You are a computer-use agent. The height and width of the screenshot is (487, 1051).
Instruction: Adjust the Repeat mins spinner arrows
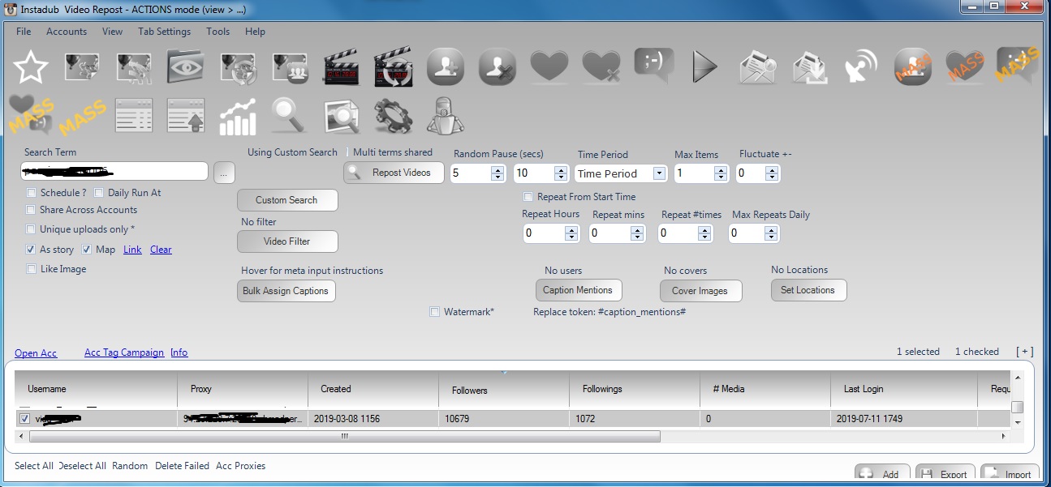(x=638, y=233)
